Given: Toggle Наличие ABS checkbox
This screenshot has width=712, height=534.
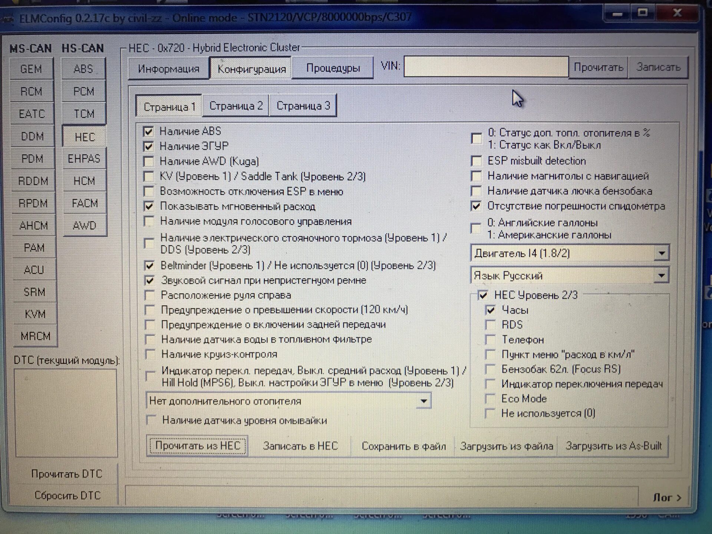Looking at the screenshot, I should point(148,131).
